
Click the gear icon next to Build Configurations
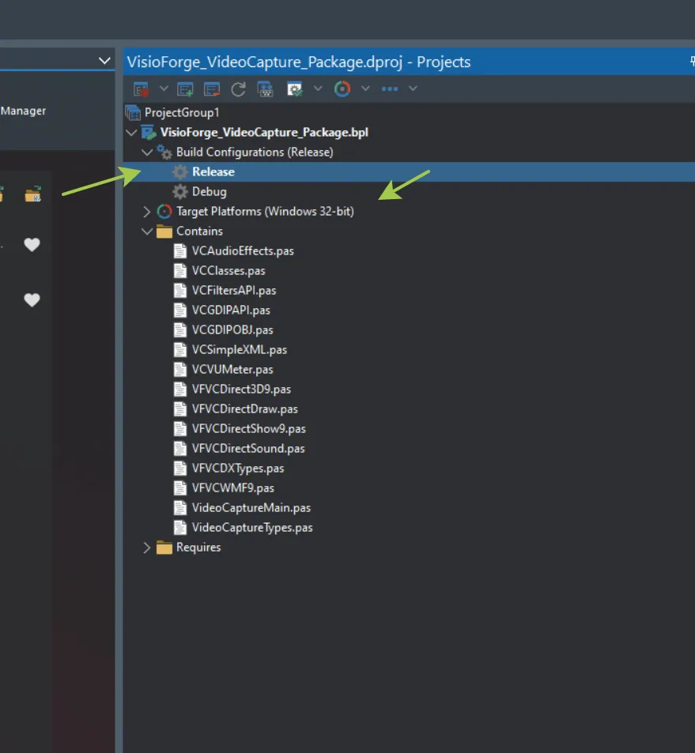pos(163,152)
